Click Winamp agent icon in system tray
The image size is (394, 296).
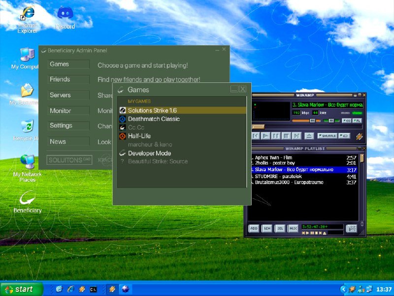pyautogui.click(x=352, y=289)
